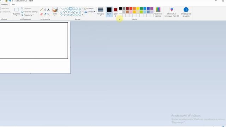Click Обрезать (Crop) button

26,8
